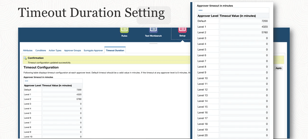Screen dimensions: 308x139
Task: Click the Level 16 timeout value field
Action: pos(244,113)
